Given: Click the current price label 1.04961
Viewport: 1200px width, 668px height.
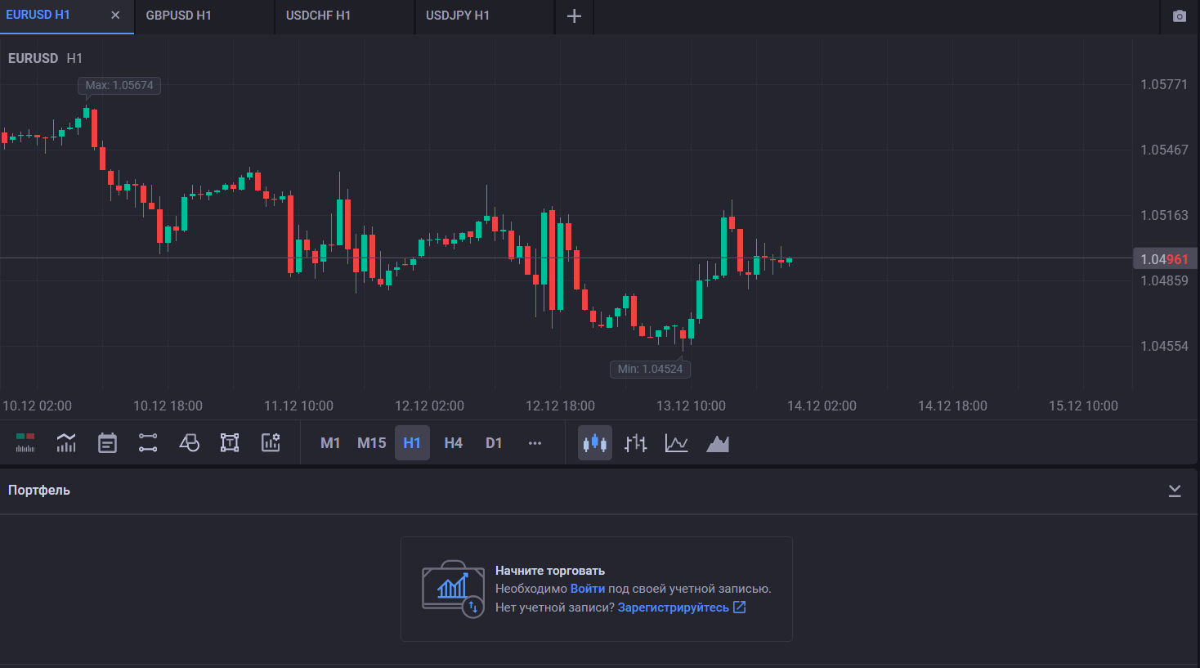Looking at the screenshot, I should [1165, 259].
